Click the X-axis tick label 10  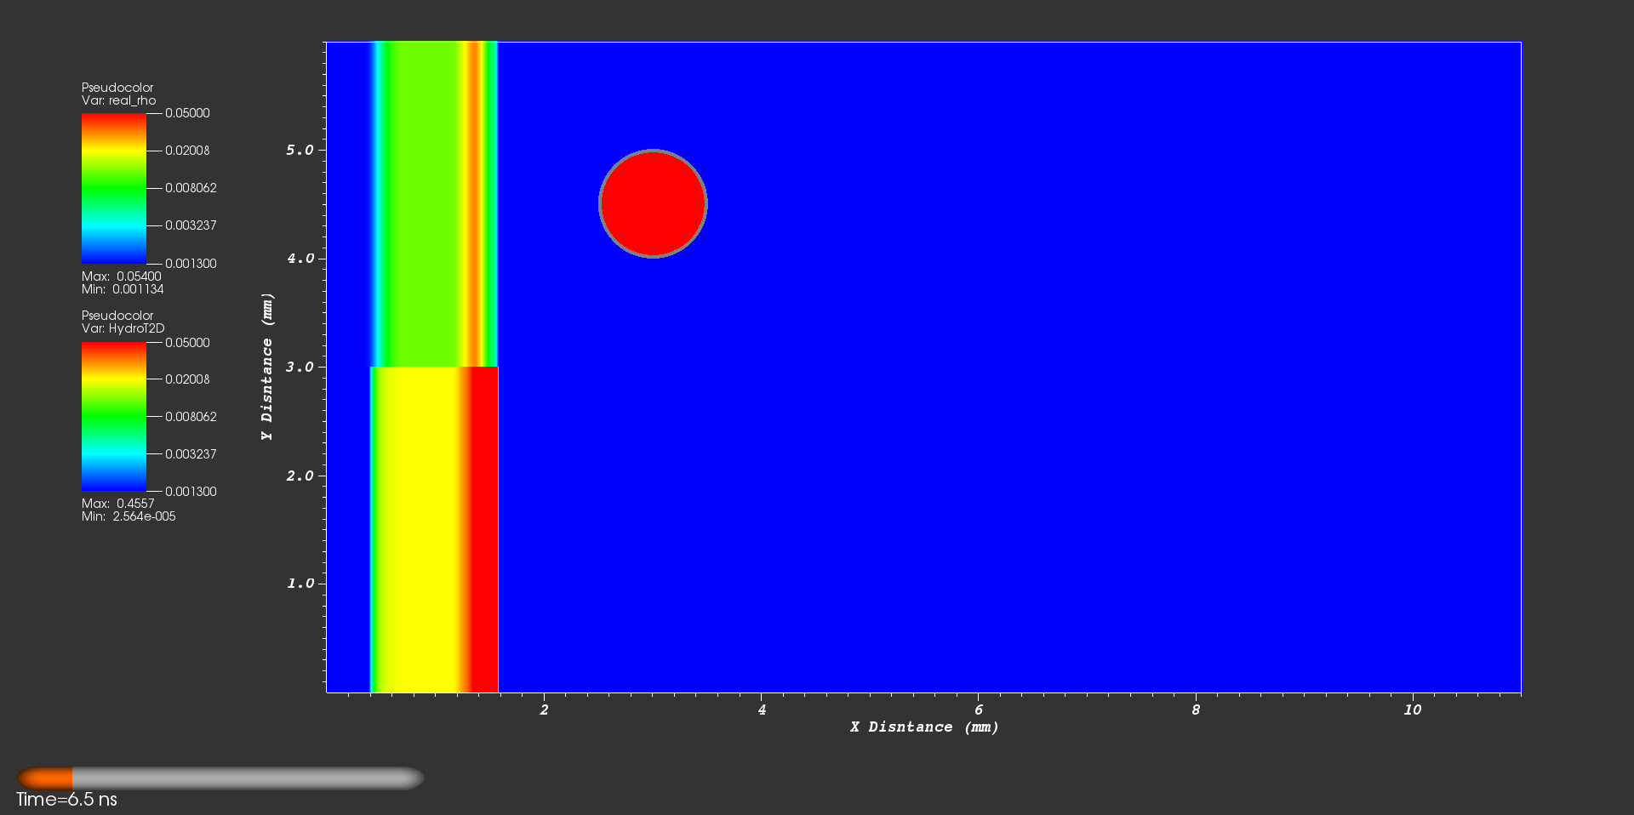pos(1412,710)
